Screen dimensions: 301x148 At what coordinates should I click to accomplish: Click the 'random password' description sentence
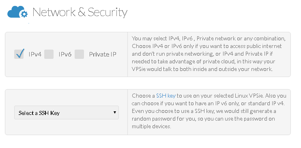[x=204, y=119]
